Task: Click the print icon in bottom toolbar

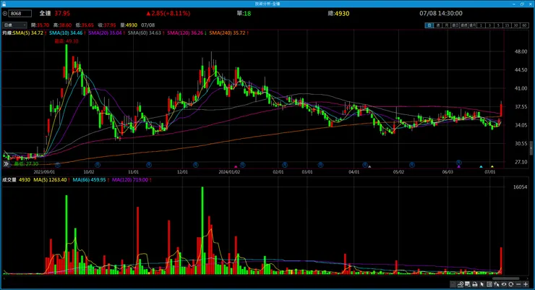Action: (x=474, y=284)
